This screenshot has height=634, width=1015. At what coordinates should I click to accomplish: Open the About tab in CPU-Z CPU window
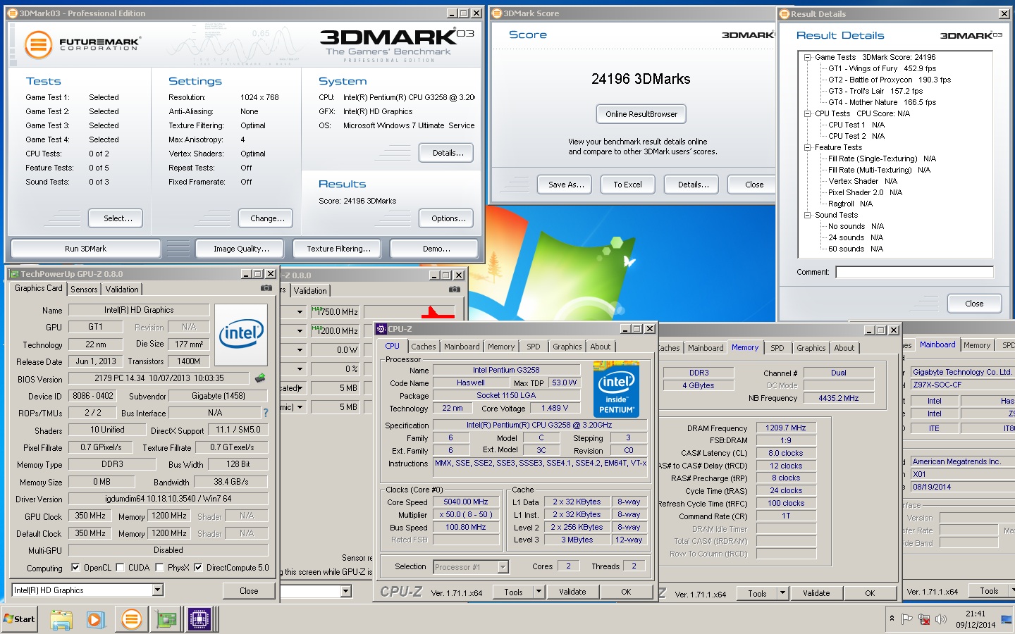click(x=601, y=347)
